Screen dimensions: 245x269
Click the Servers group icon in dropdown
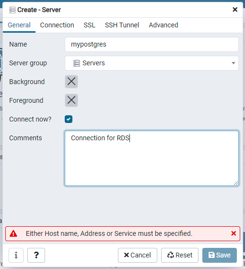(x=77, y=63)
